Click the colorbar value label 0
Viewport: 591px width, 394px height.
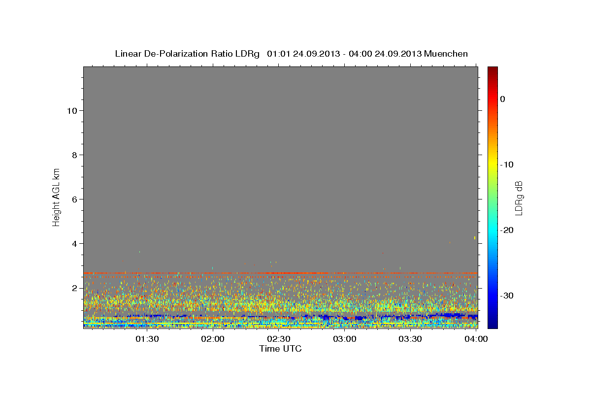point(503,99)
